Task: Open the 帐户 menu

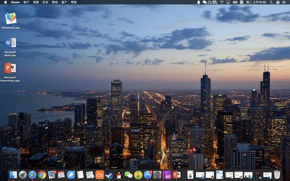Action: (x=26, y=2)
